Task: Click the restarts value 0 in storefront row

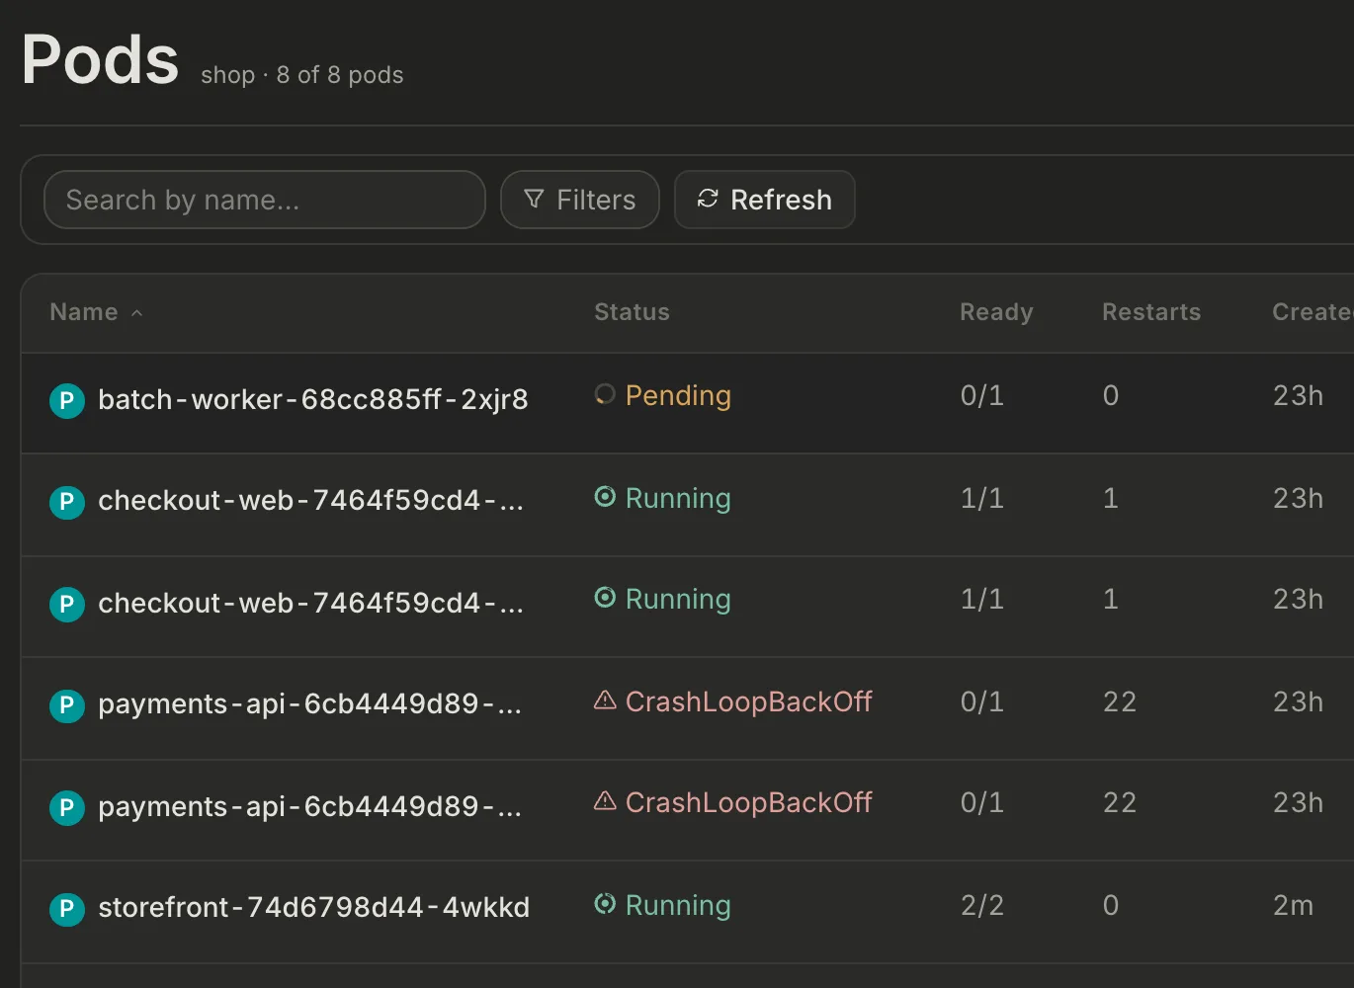Action: point(1111,905)
